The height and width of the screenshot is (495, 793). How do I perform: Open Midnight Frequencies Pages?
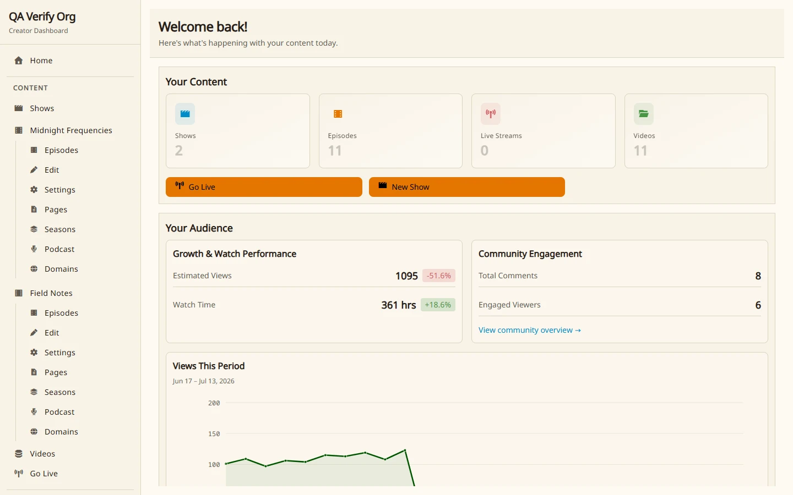(x=77, y=210)
